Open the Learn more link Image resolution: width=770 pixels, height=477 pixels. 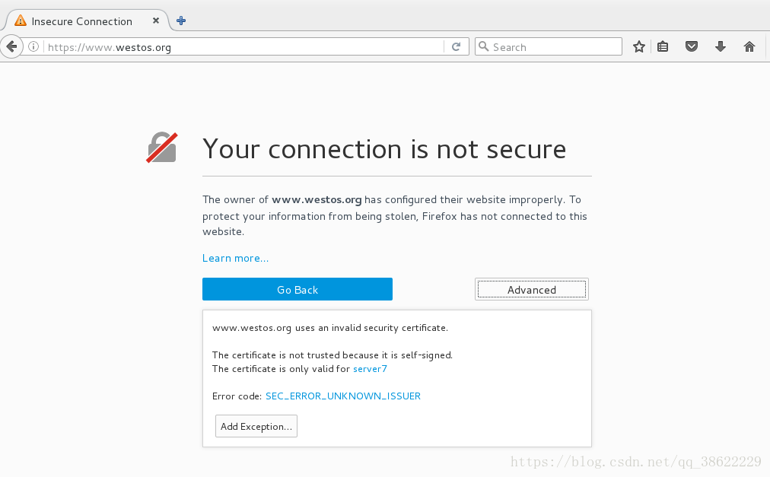pyautogui.click(x=235, y=258)
